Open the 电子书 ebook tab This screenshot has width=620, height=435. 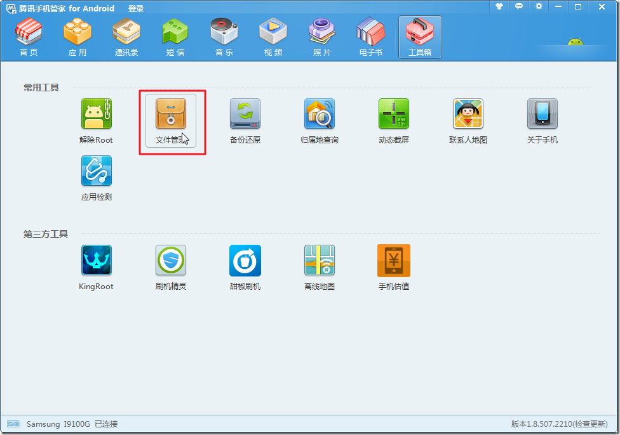[371, 37]
